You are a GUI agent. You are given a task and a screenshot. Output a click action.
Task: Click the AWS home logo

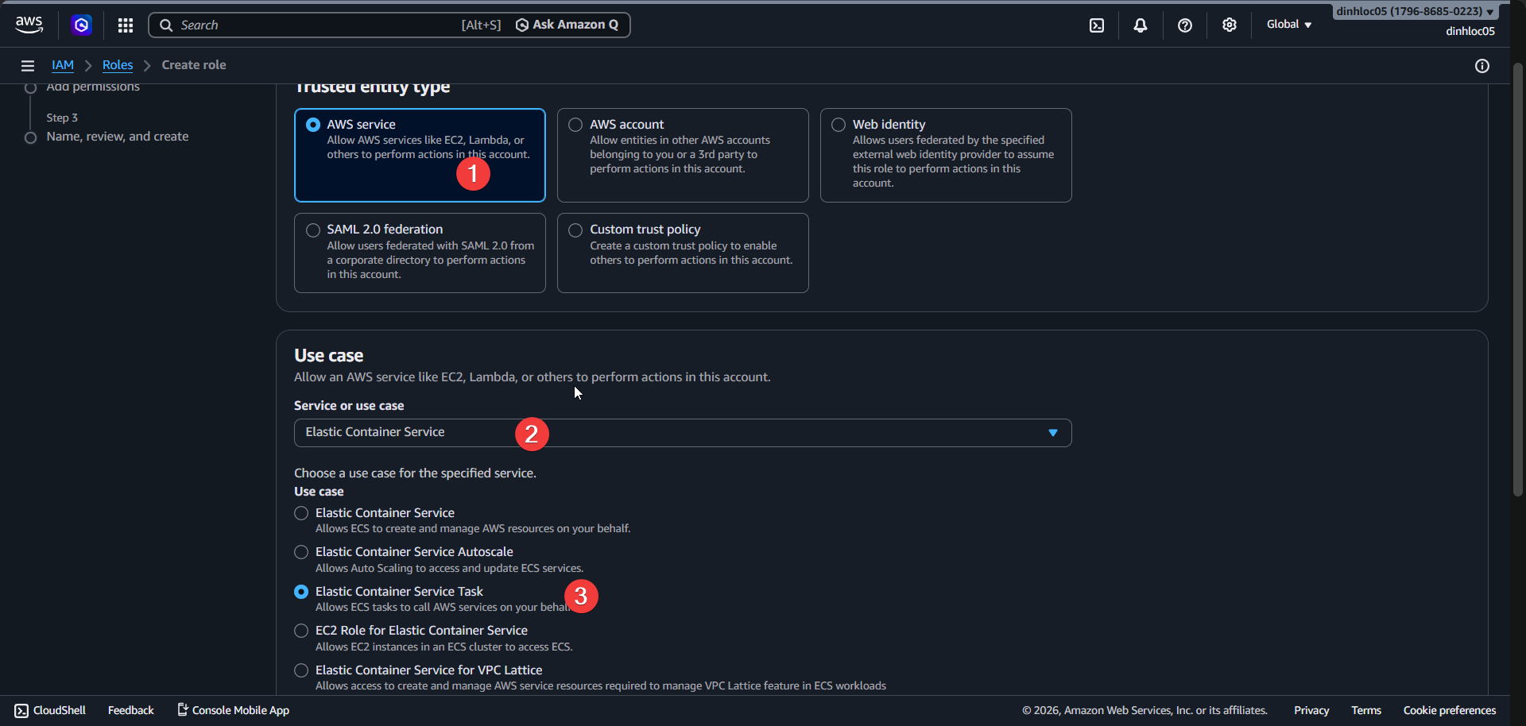pos(29,24)
